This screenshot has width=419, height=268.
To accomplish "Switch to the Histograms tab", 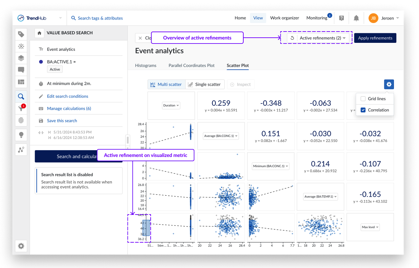I will click(146, 65).
